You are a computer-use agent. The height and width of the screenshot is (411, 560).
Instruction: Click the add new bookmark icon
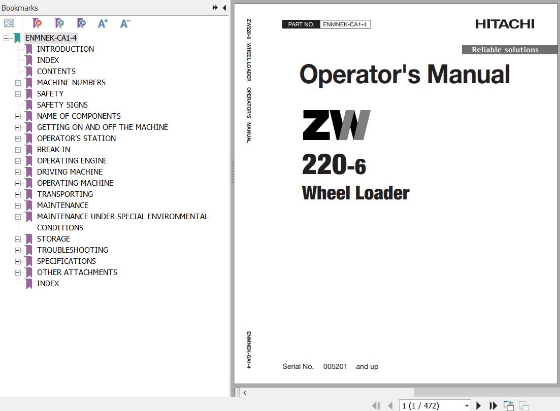(59, 23)
